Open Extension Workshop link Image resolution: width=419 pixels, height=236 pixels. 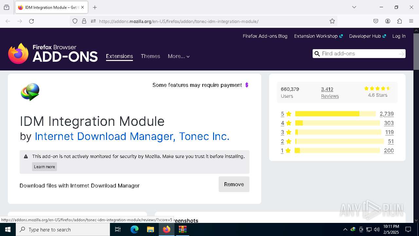(x=318, y=36)
